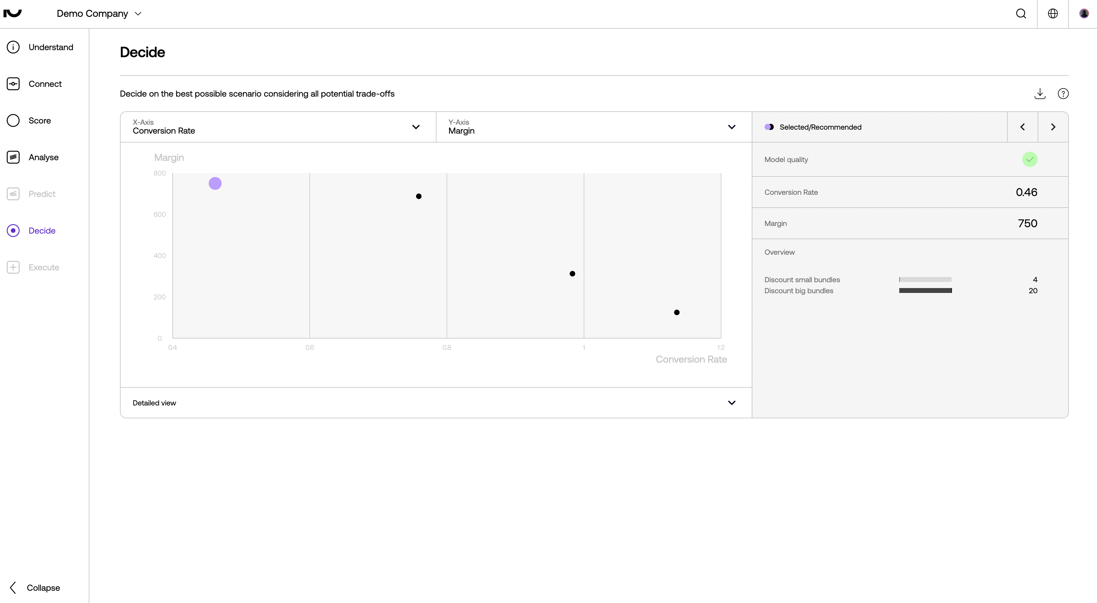Click the company logo in top-left
Screen dimensions: 1097x603
click(x=12, y=13)
